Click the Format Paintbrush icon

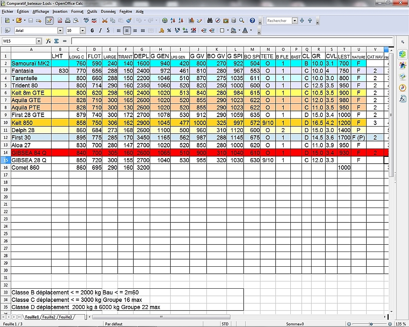point(129,20)
